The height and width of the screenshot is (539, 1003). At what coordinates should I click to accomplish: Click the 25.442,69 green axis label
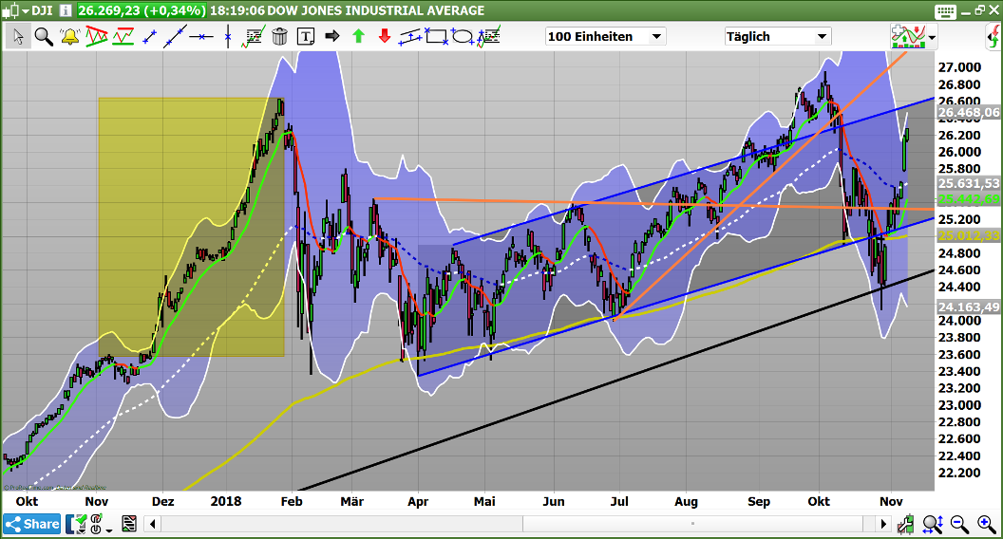pos(969,199)
